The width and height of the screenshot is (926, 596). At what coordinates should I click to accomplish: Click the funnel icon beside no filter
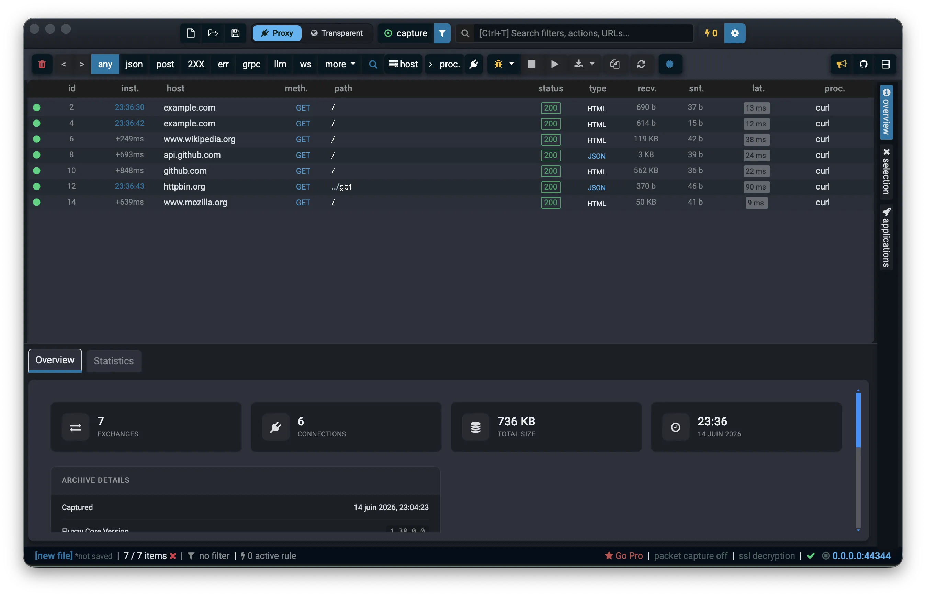click(x=191, y=556)
